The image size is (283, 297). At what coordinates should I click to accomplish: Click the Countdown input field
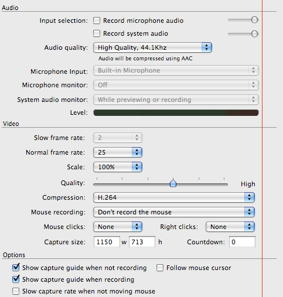click(242, 242)
